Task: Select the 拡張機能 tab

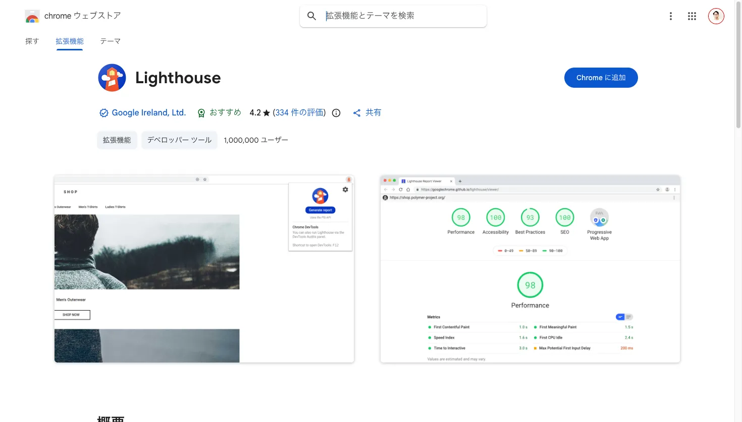Action: tap(70, 41)
